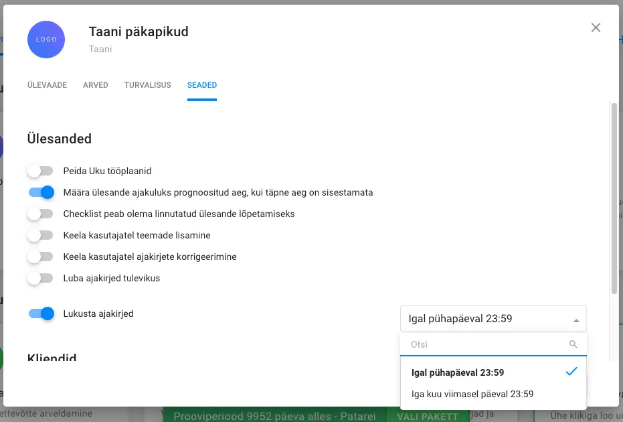Choose Igal pühapäeval 23:59 option
Image resolution: width=623 pixels, height=422 pixels.
458,373
